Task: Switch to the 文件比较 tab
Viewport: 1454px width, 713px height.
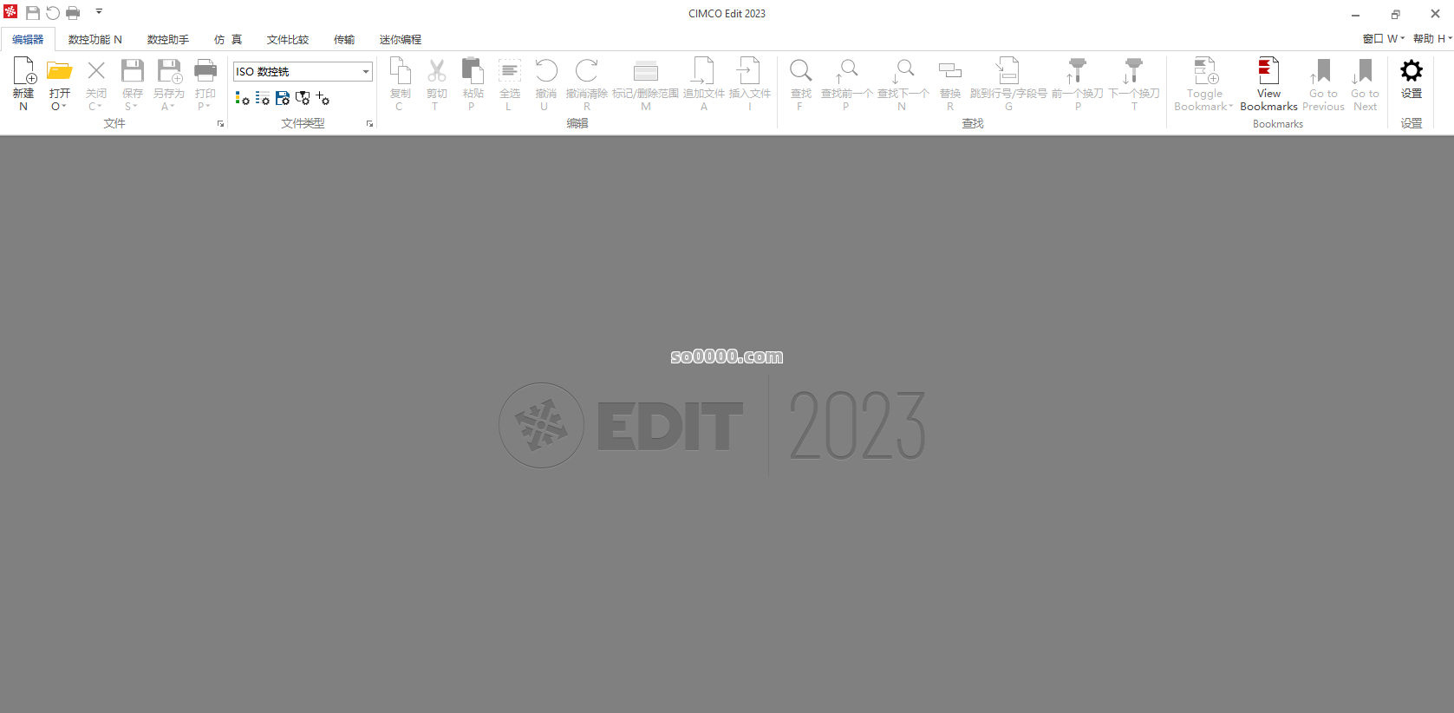Action: coord(288,40)
